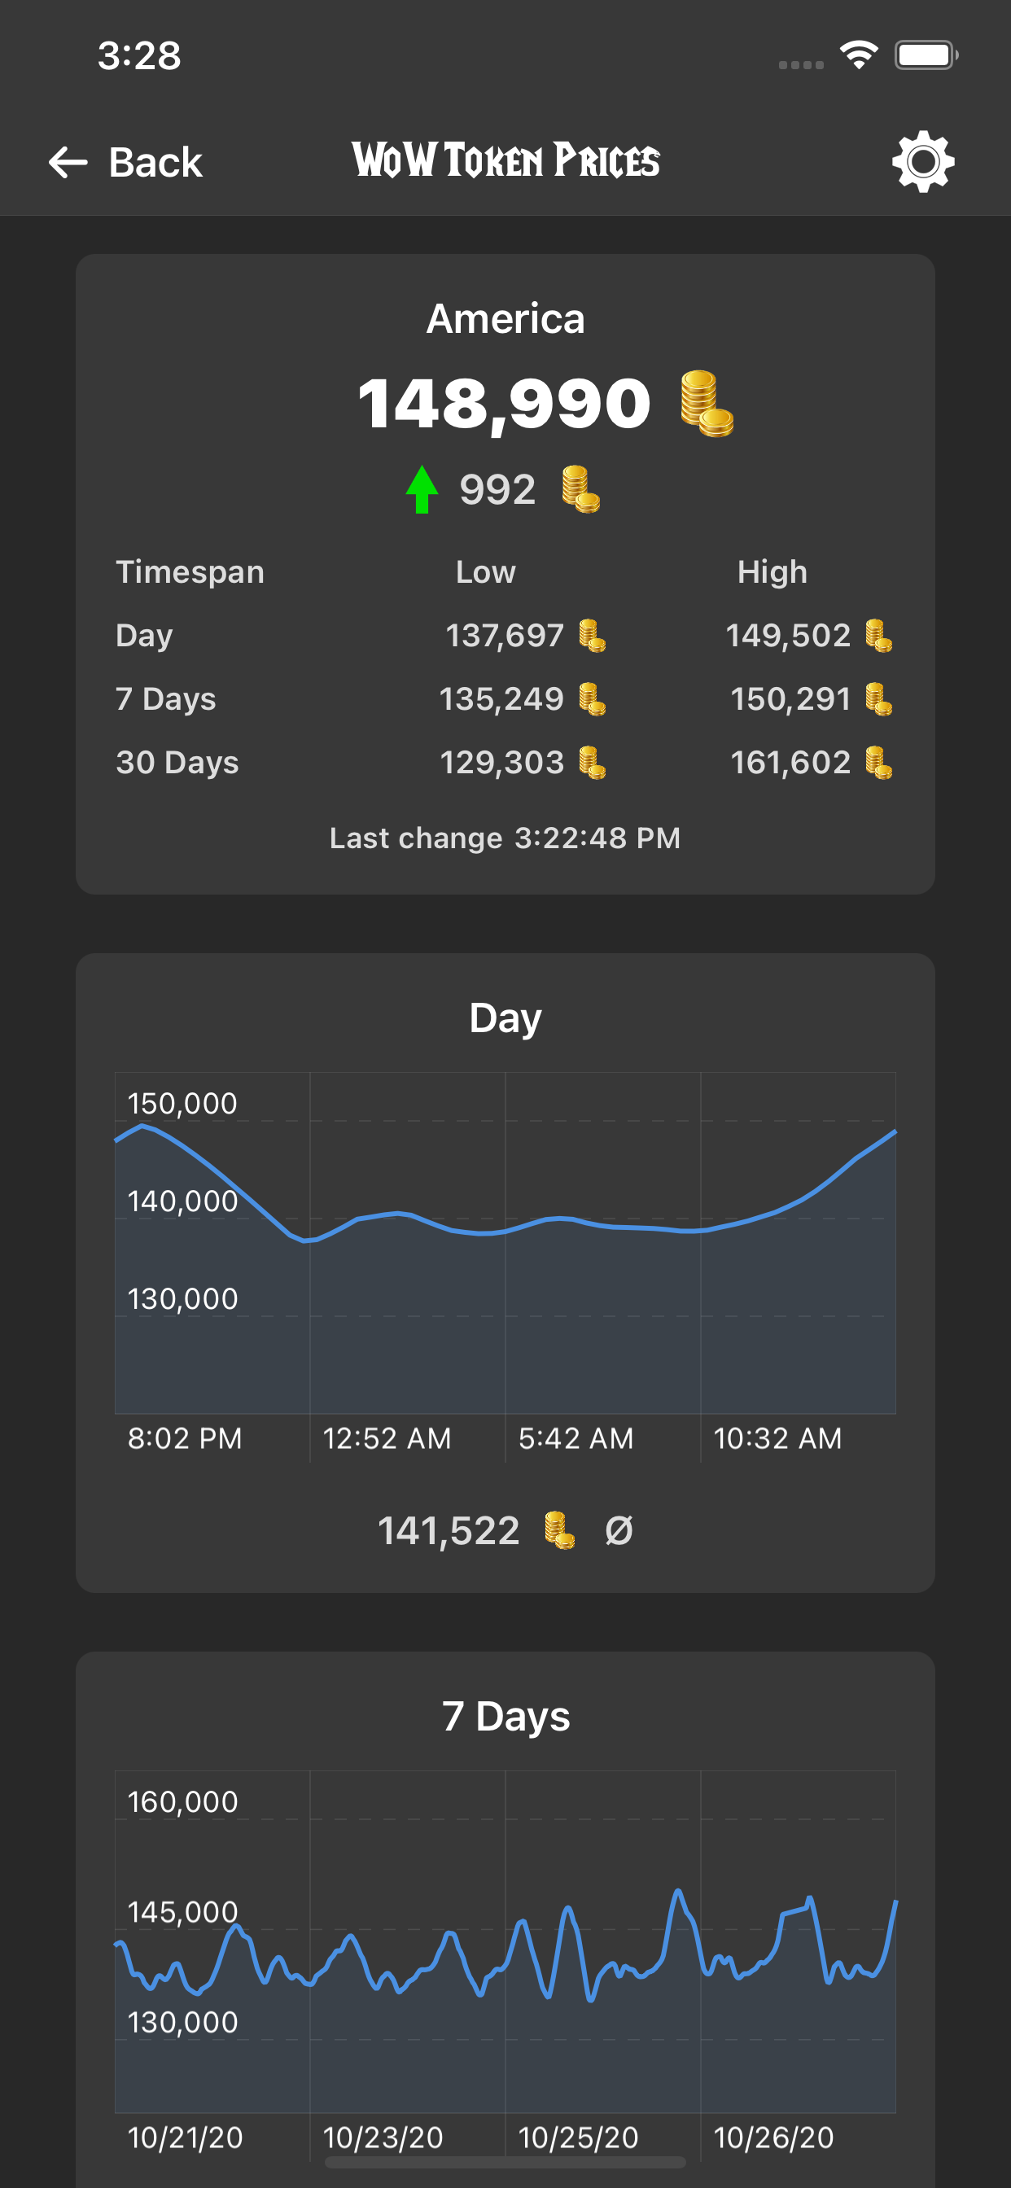Tap the status bar clock 3:28

[x=139, y=56]
